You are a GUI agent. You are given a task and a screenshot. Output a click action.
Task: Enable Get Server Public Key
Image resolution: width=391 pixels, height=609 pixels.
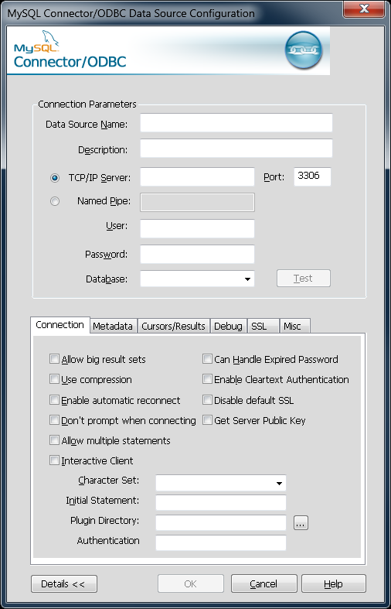[x=207, y=420]
